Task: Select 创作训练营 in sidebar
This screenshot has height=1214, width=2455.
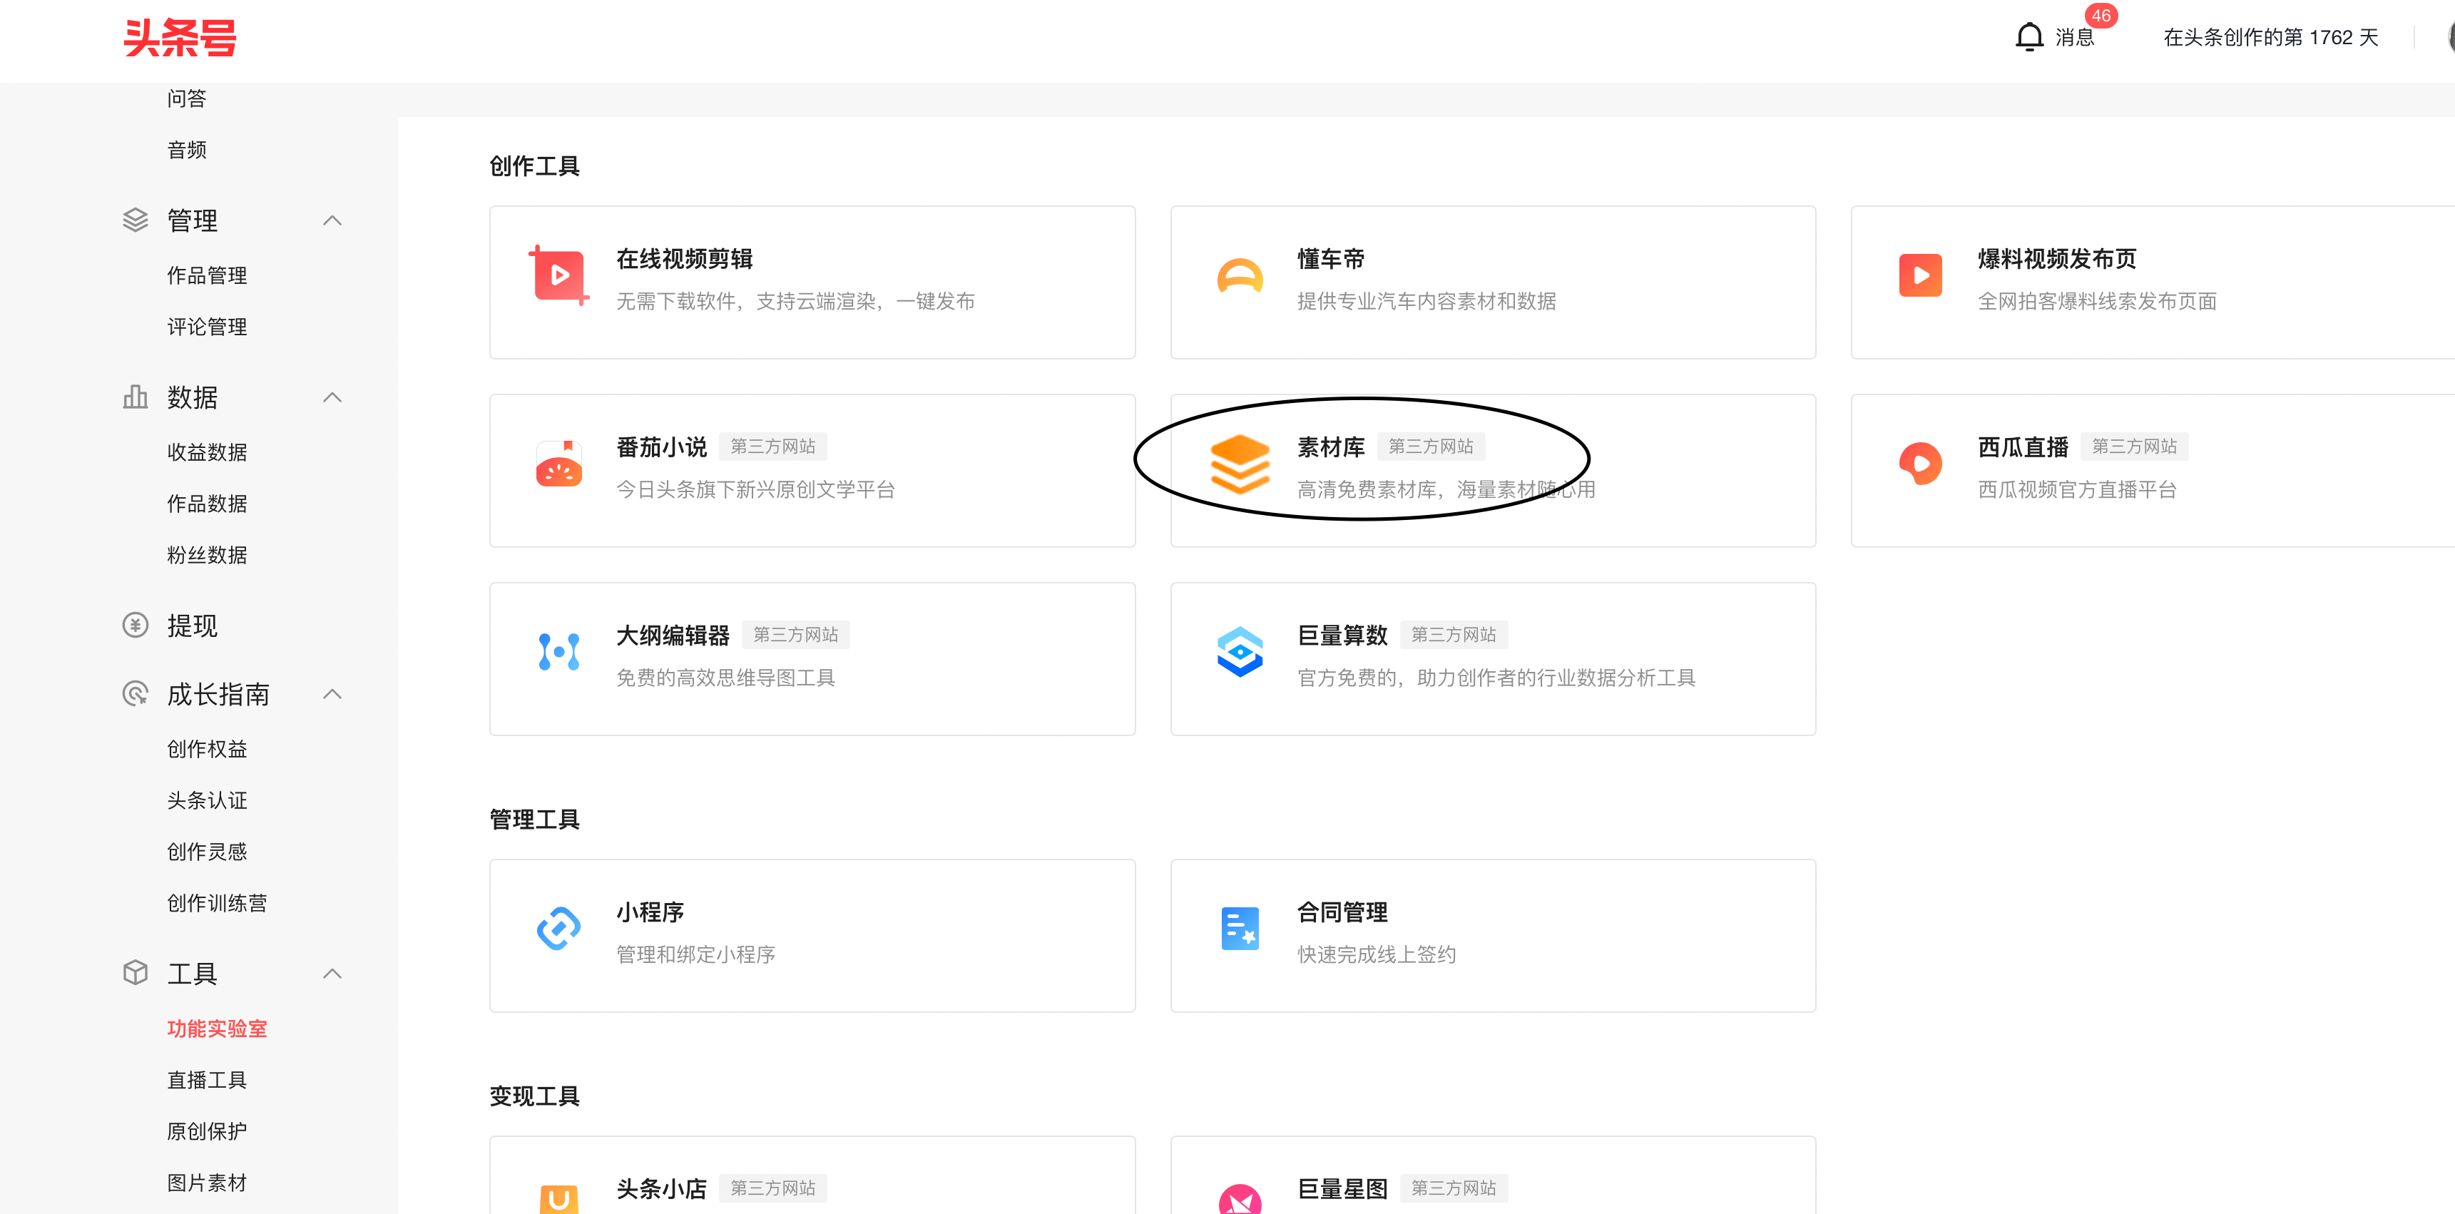Action: point(218,903)
